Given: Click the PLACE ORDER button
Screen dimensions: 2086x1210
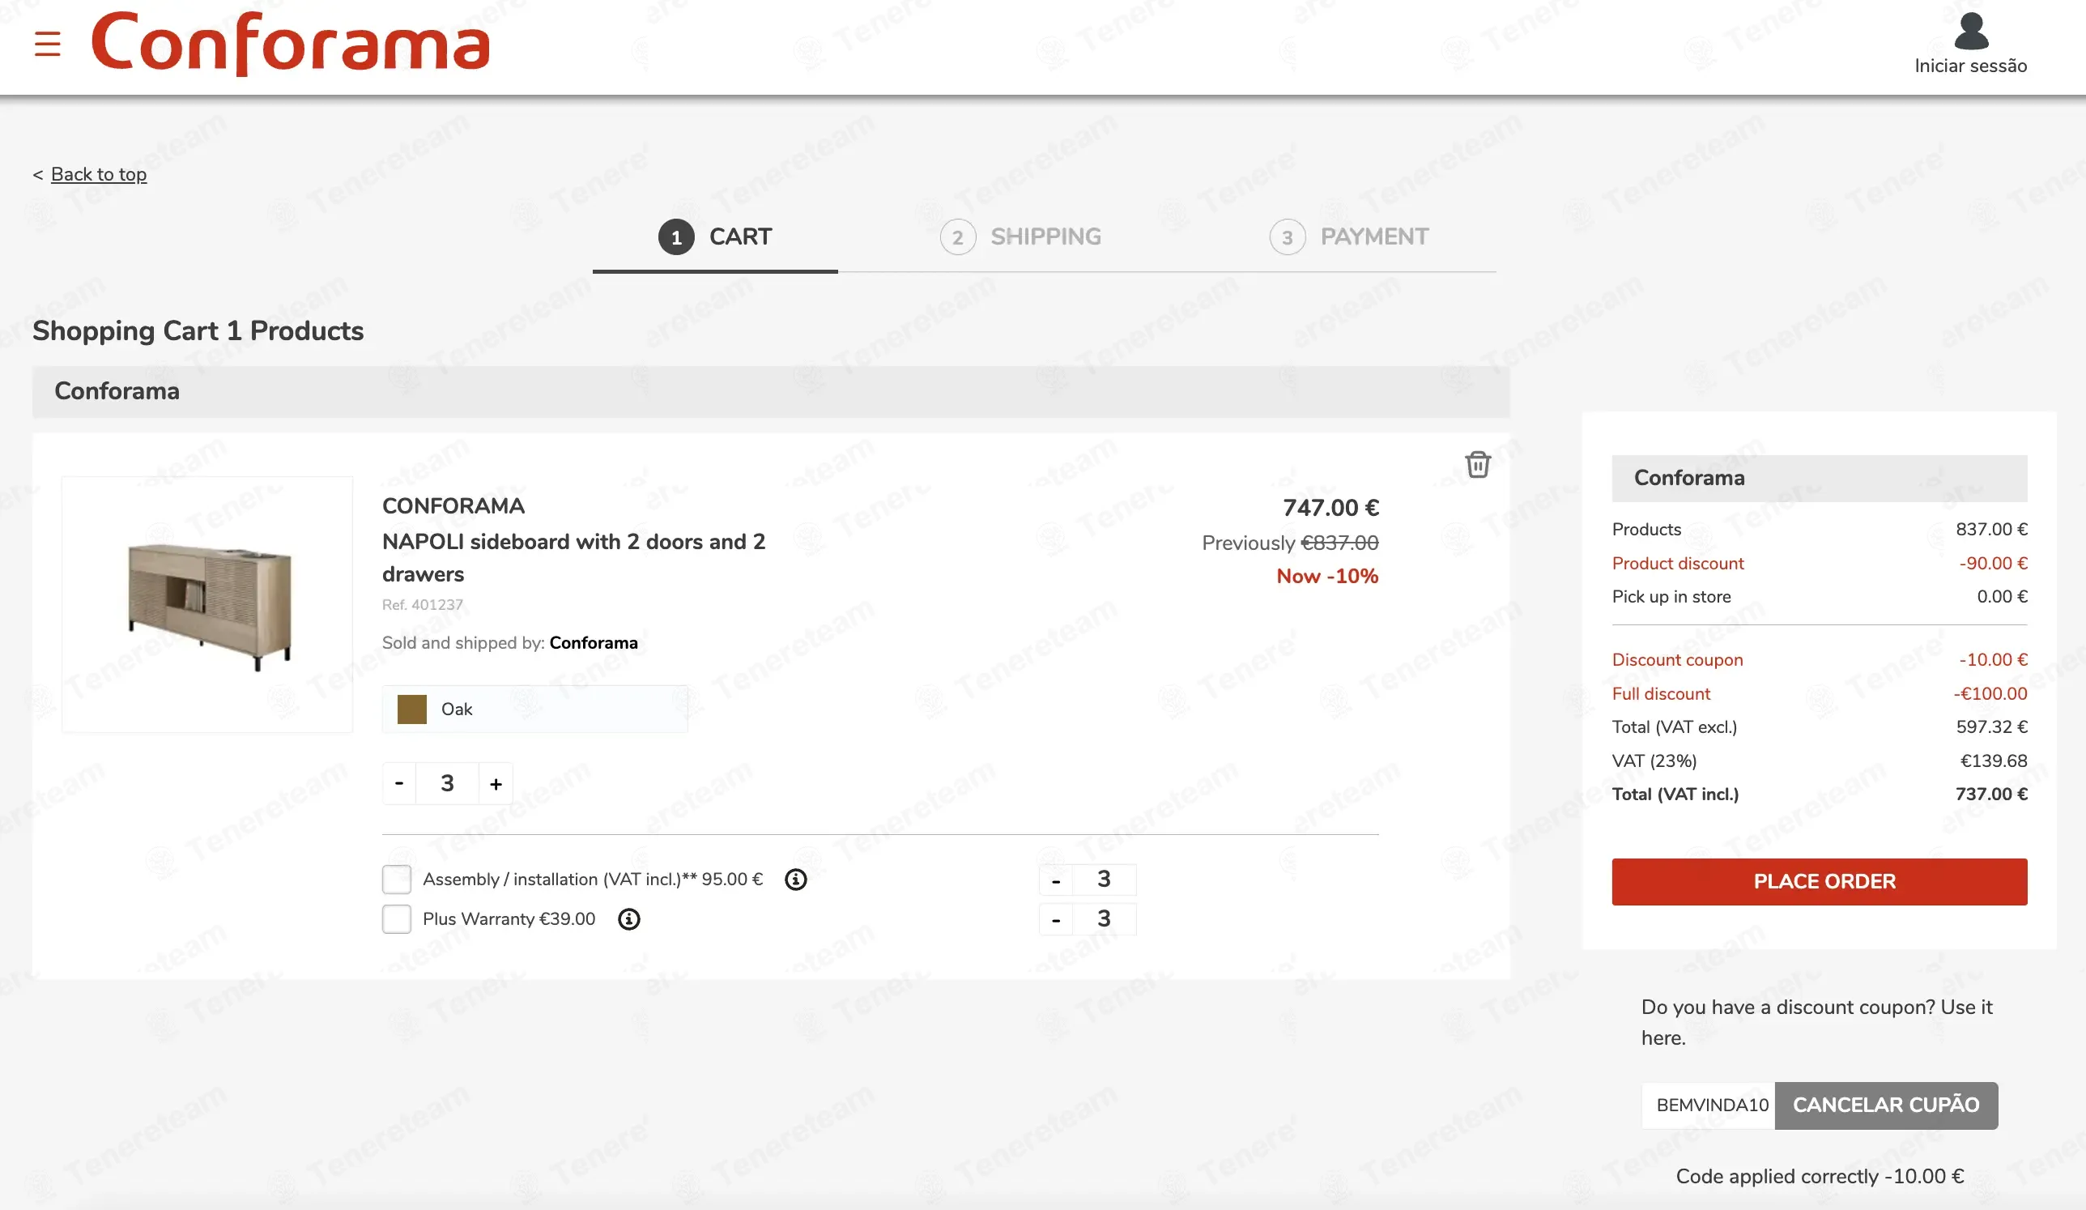Looking at the screenshot, I should [x=1820, y=881].
